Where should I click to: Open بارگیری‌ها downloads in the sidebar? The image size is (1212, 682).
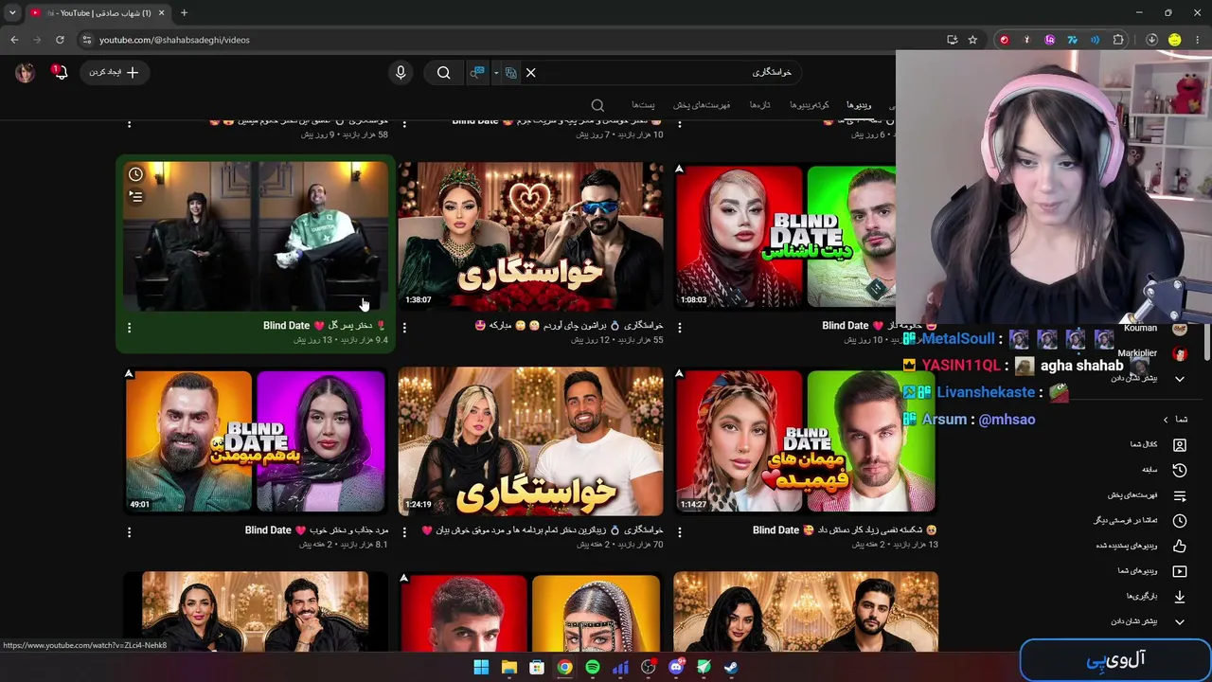(1156, 597)
